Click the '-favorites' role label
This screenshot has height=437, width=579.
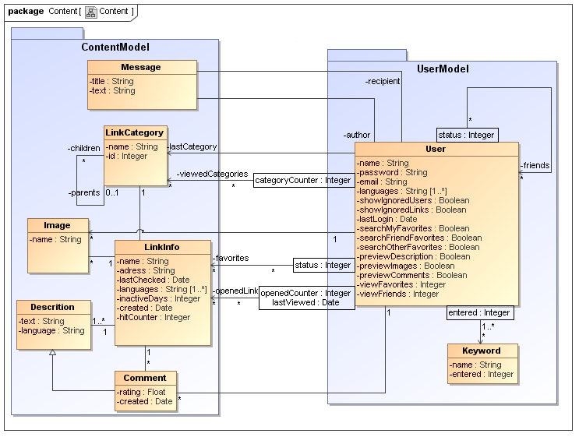pyautogui.click(x=231, y=258)
